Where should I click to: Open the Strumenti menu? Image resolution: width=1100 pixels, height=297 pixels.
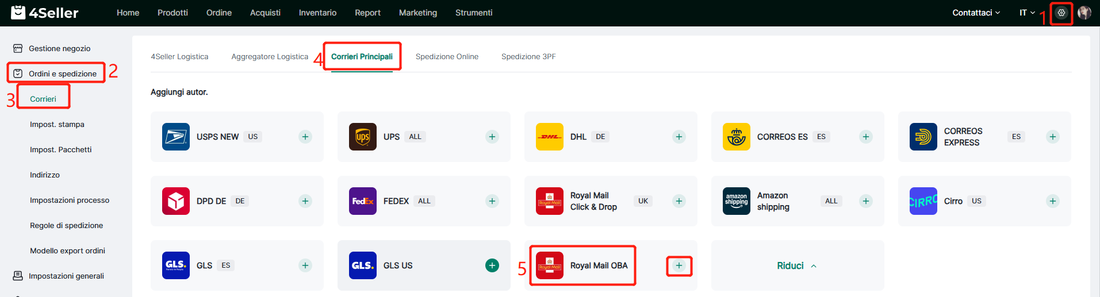tap(474, 13)
